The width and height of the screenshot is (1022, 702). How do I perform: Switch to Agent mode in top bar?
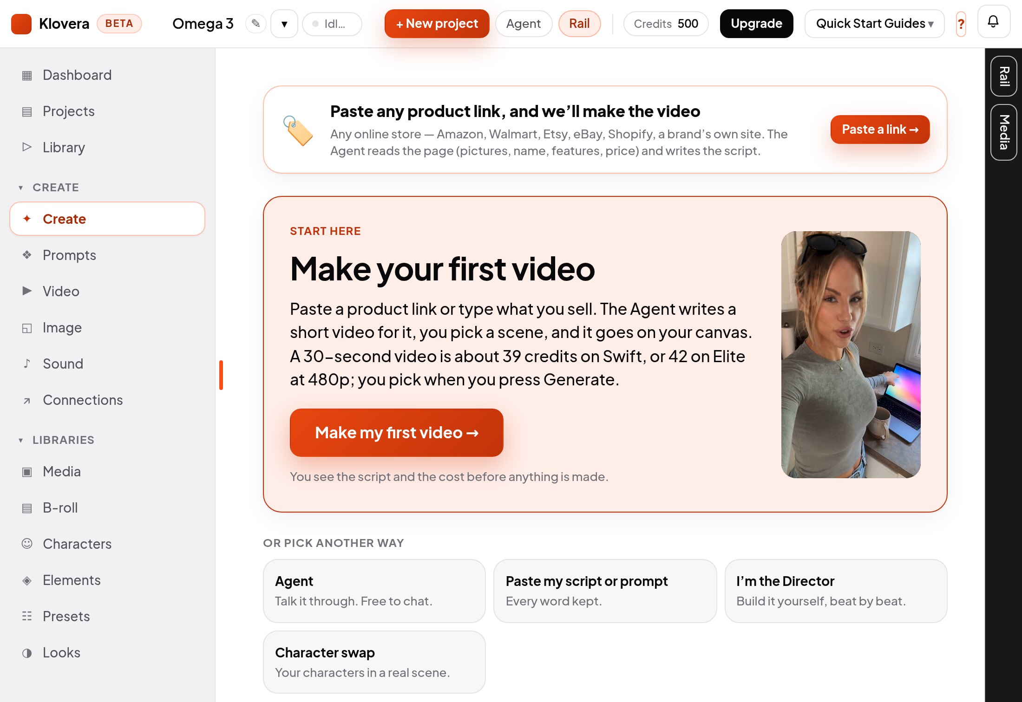(524, 24)
